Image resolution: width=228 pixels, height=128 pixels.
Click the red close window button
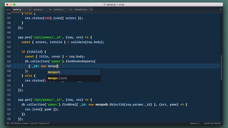coord(7,5)
